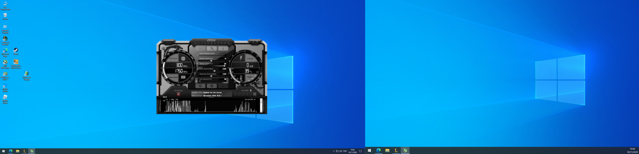Toggle the Startup Windows button
The width and height of the screenshot is (639, 154).
click(178, 94)
